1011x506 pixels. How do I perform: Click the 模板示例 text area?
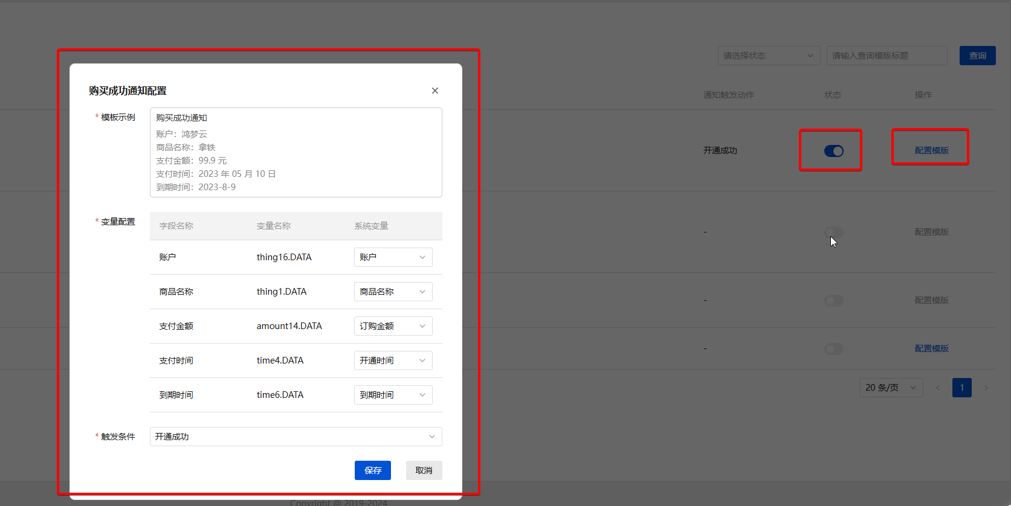296,152
